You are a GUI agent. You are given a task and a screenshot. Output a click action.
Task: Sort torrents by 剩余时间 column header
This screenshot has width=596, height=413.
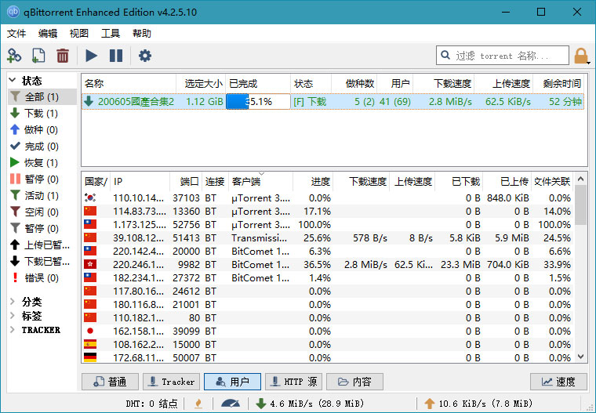[x=558, y=83]
